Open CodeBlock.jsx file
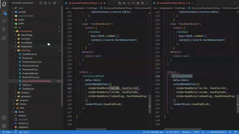239x134 pixels. (x=29, y=54)
